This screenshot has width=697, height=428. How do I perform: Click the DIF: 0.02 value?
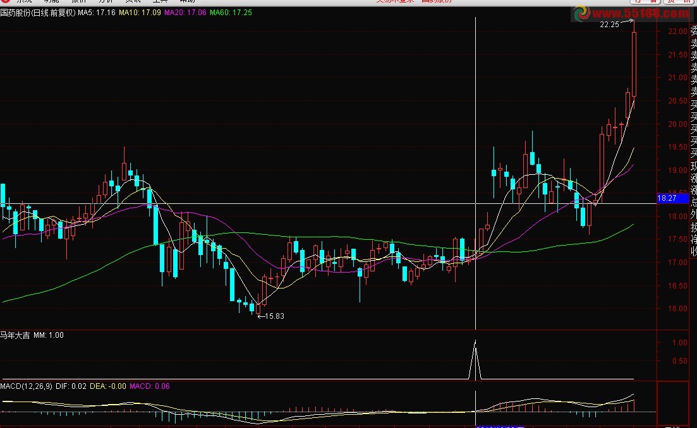click(71, 386)
